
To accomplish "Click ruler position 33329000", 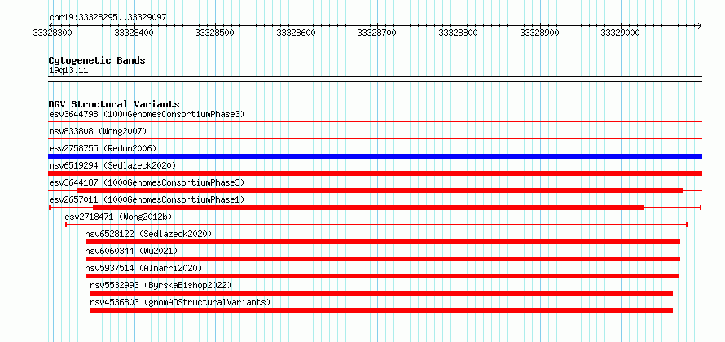I will coord(621,33).
